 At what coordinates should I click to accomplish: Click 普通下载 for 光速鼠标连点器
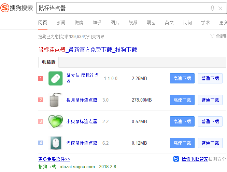210,143
